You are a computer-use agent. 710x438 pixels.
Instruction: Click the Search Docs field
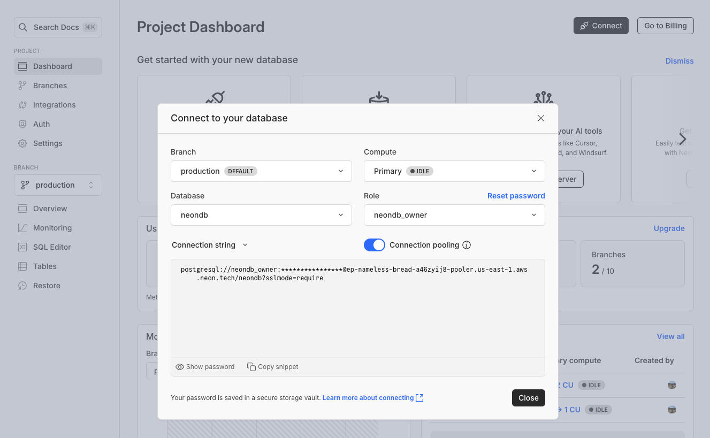click(x=58, y=27)
